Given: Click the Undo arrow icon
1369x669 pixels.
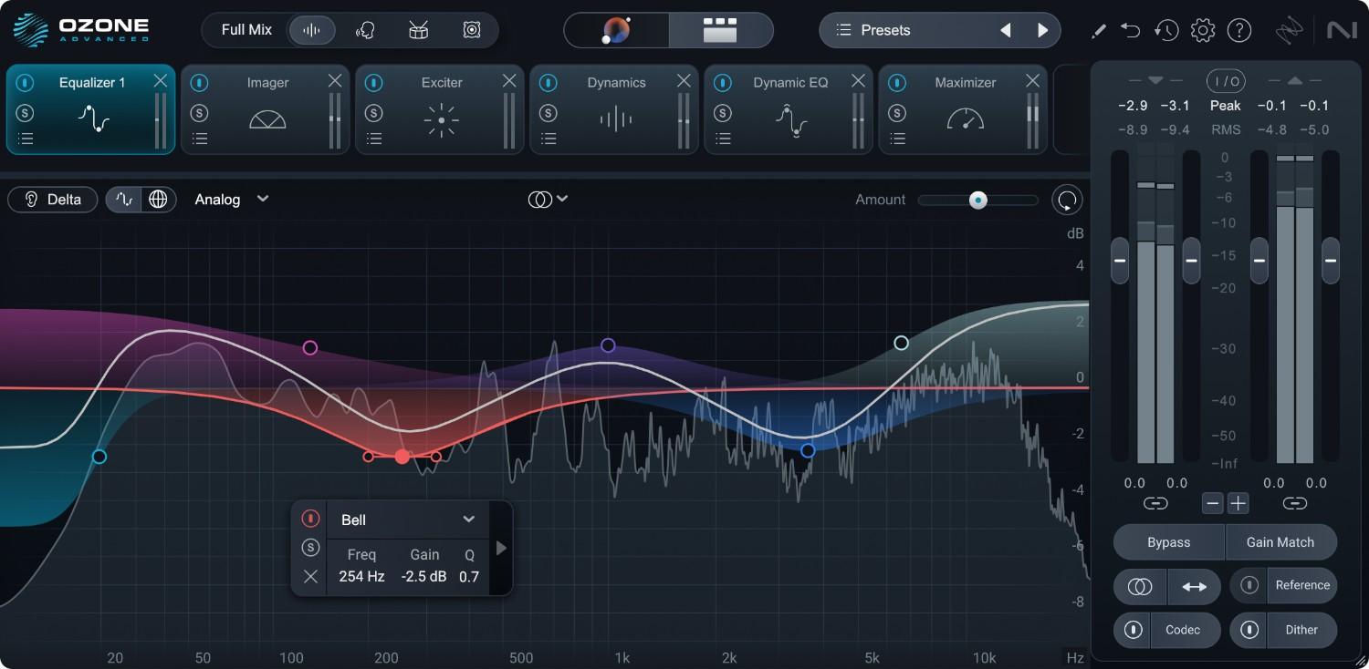Looking at the screenshot, I should click(x=1130, y=29).
